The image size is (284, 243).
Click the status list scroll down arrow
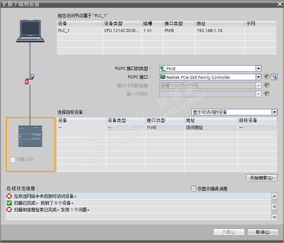pyautogui.click(x=274, y=217)
